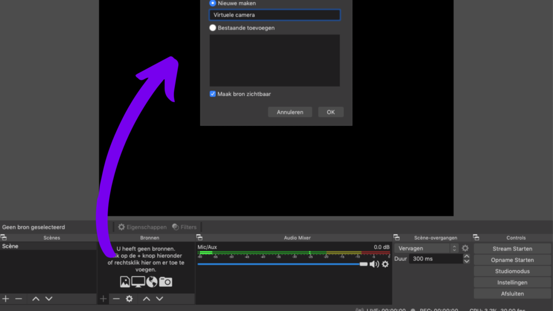The width and height of the screenshot is (553, 311).
Task: Open Eigenschappen for the source
Action: [142, 227]
